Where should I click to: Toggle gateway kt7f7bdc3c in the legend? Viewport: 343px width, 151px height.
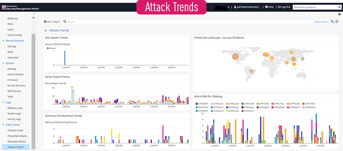218,104
